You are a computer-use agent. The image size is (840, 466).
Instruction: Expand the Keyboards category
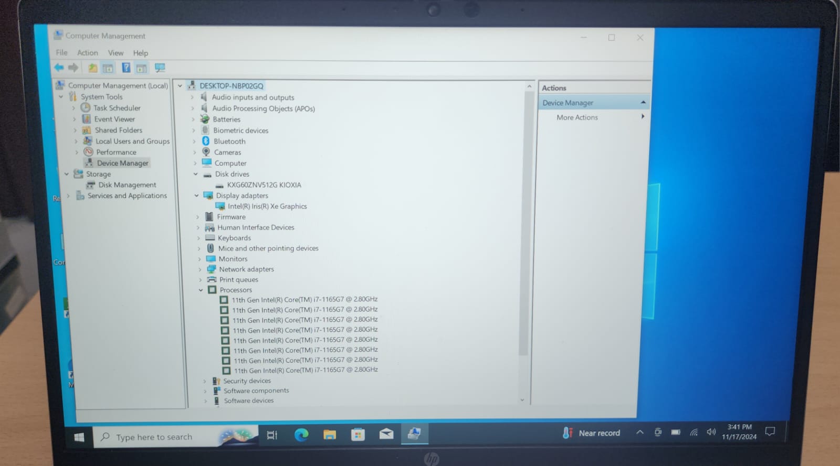click(x=198, y=238)
